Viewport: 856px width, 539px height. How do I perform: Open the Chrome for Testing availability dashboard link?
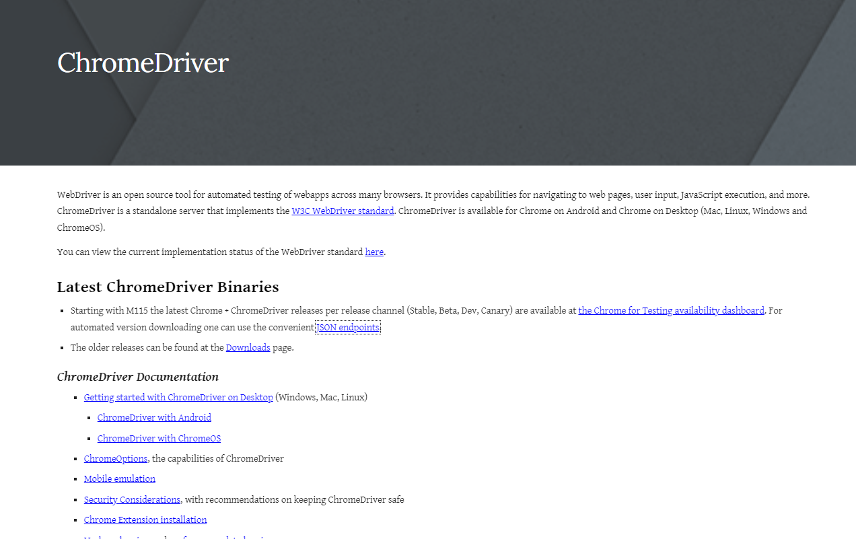coord(671,311)
